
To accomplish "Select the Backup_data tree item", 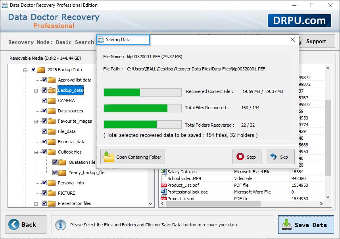I will (70, 90).
